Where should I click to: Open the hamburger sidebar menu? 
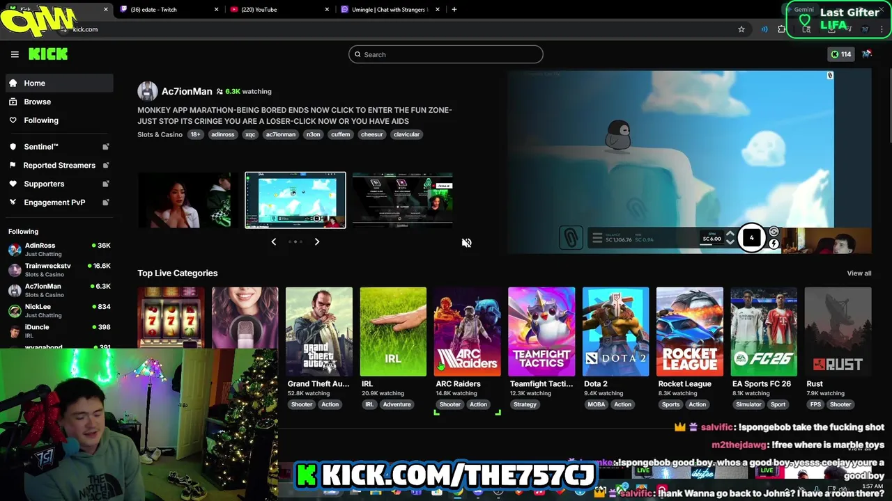click(15, 54)
